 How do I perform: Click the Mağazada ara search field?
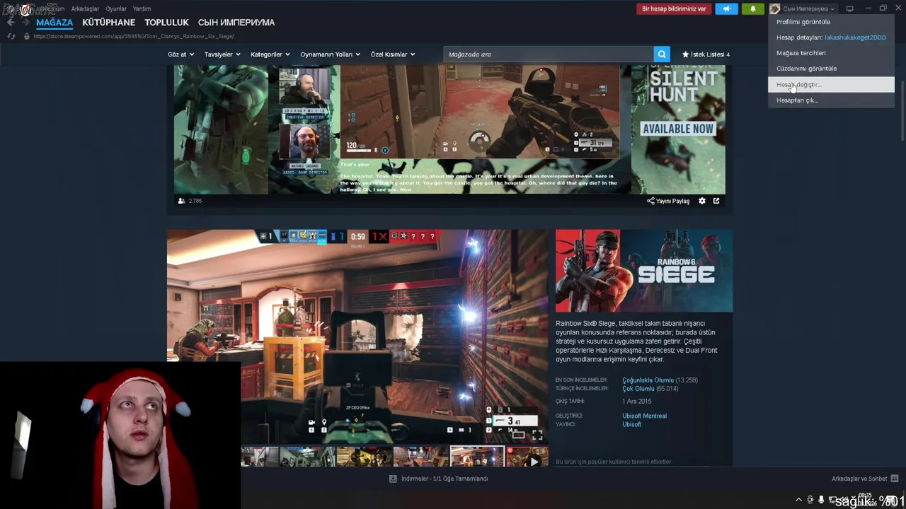point(549,54)
